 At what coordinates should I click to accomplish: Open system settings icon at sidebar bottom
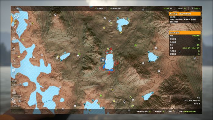coord(14,102)
